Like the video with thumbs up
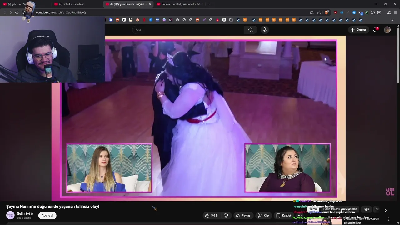The height and width of the screenshot is (225, 400). (212, 215)
